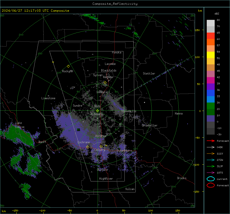The image size is (230, 214).
Task: Click the Innisfail label
Action: [103, 92]
